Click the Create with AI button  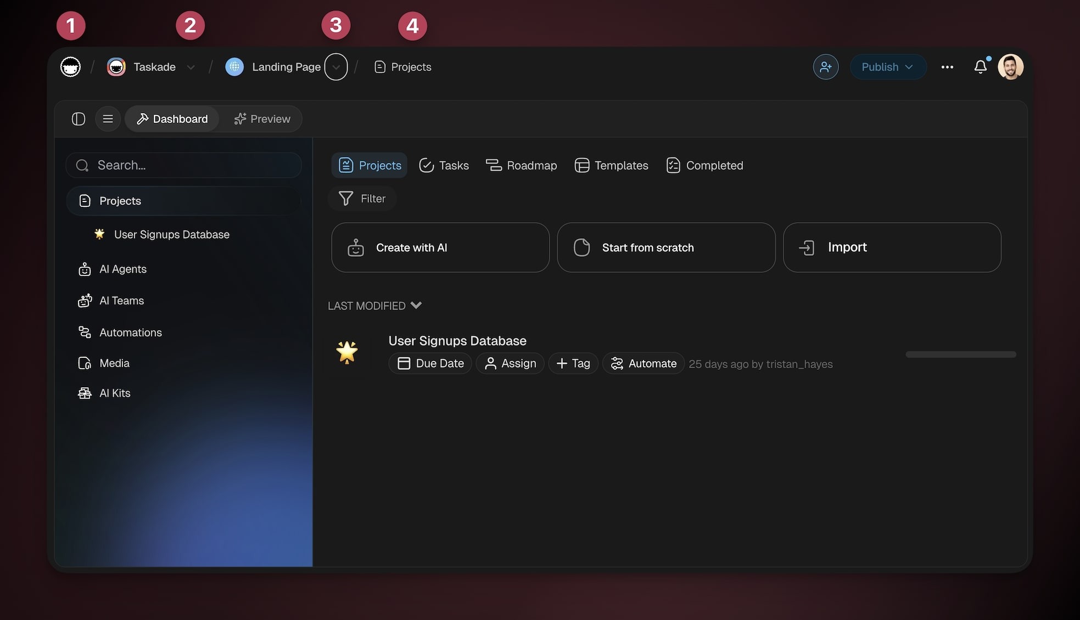click(x=440, y=247)
